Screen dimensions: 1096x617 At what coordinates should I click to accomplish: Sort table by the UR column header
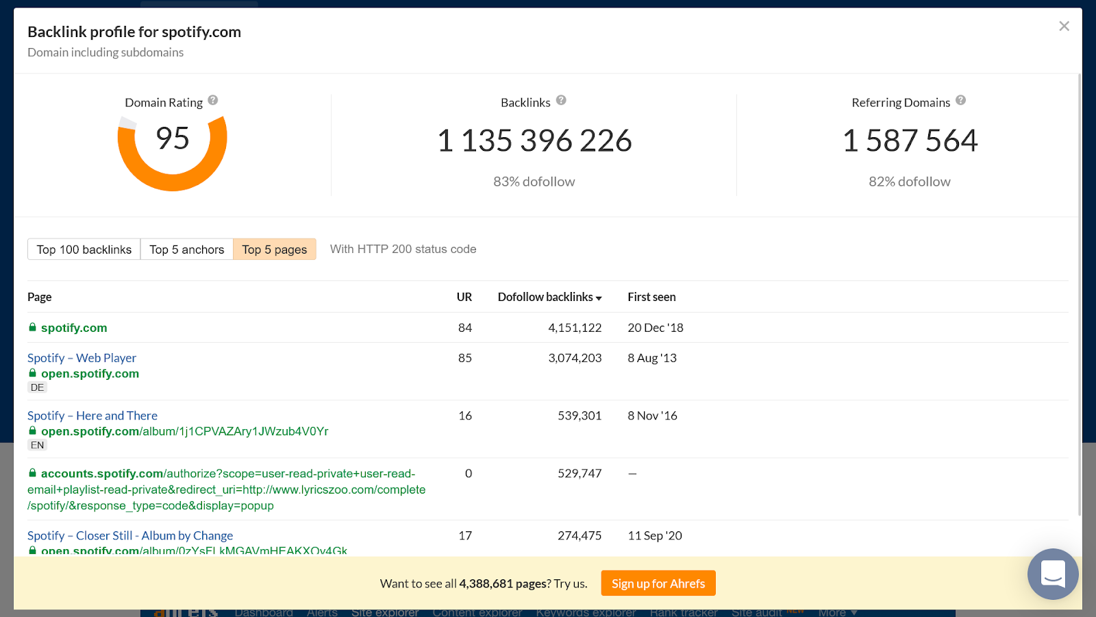(x=464, y=297)
